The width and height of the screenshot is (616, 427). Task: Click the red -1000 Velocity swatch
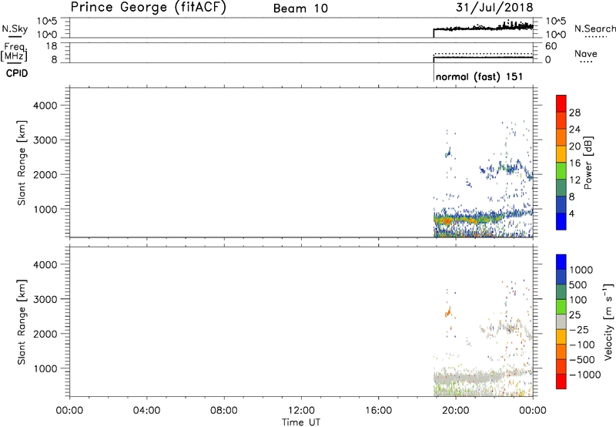point(561,382)
